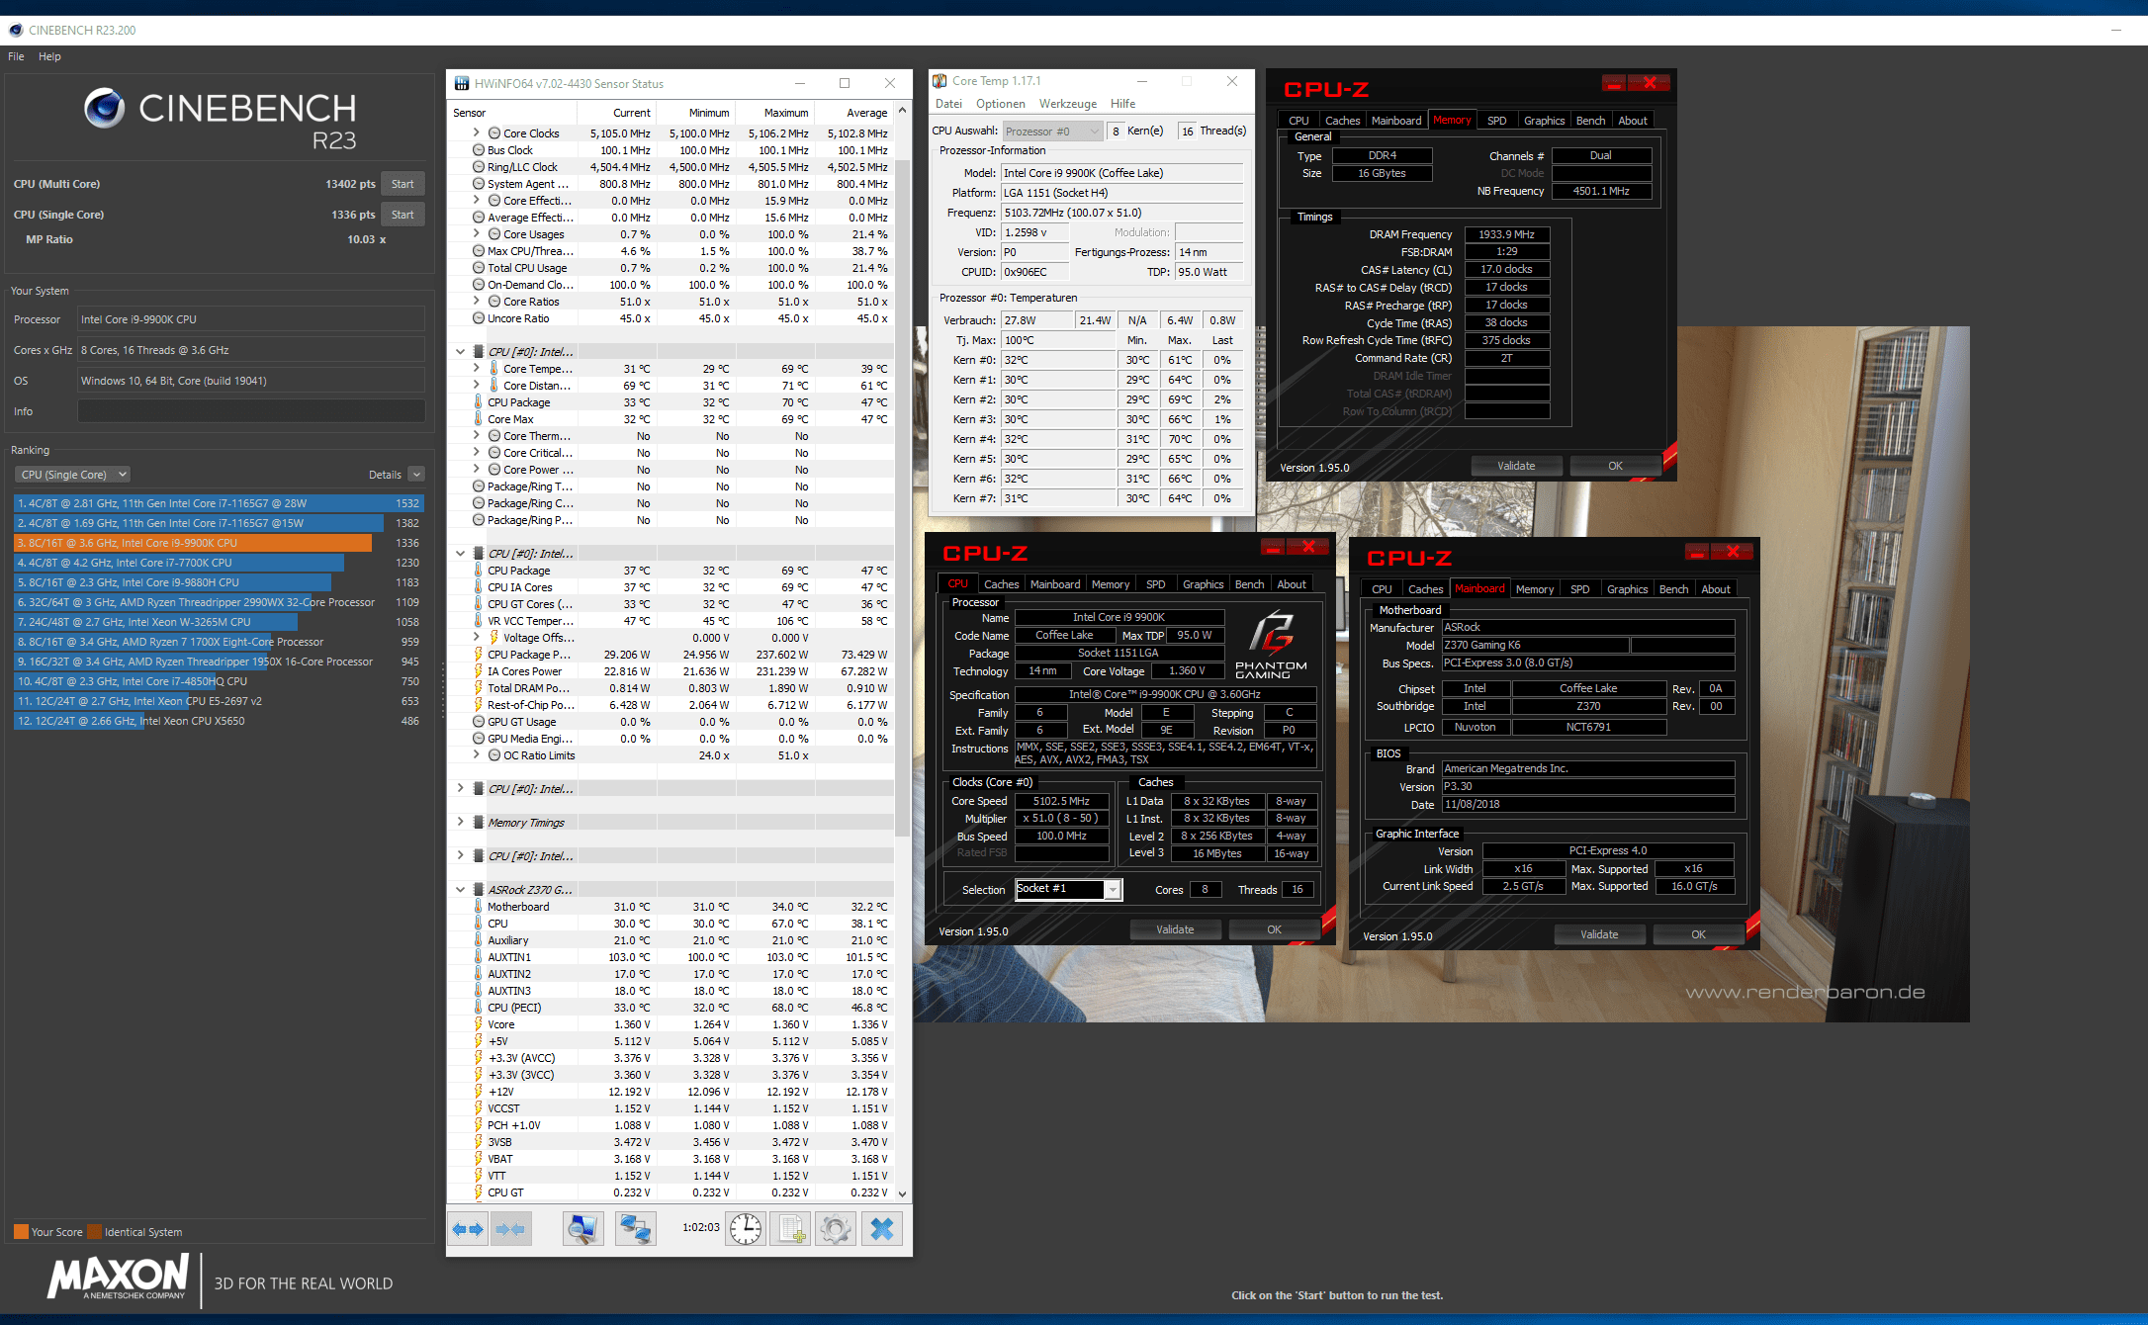Screen dimensions: 2148x1325
Task: Open Prozessor #0 dropdown in Core Temp
Action: point(1052,132)
